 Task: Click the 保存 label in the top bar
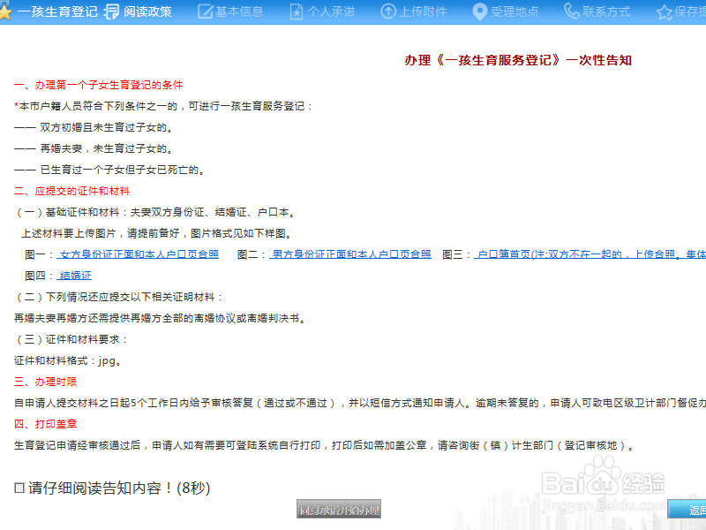tap(690, 11)
